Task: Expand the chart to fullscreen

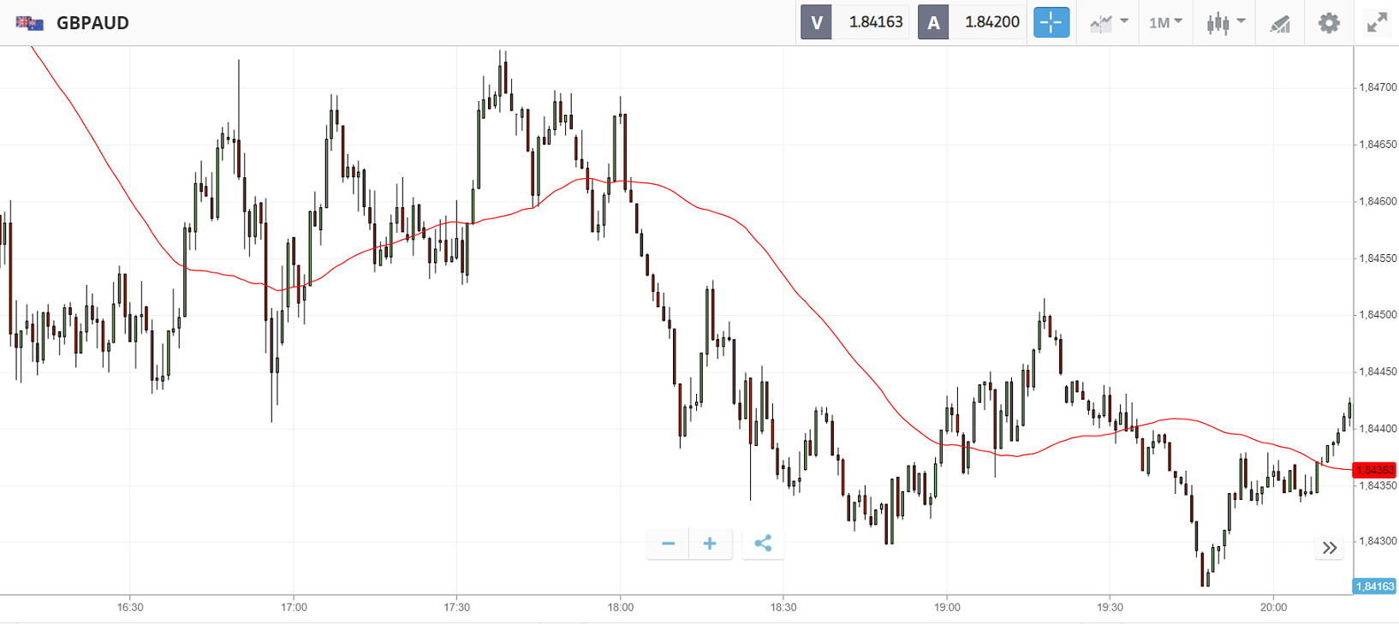Action: 1377,22
